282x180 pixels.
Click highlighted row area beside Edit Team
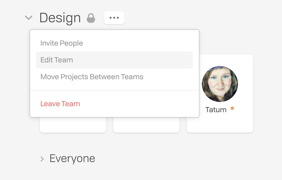[133, 60]
